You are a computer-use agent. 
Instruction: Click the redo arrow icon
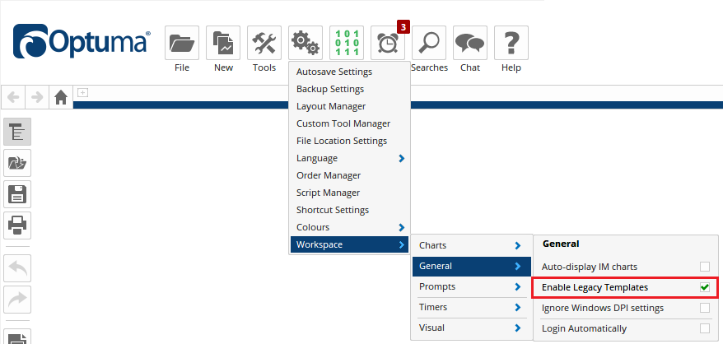17,300
